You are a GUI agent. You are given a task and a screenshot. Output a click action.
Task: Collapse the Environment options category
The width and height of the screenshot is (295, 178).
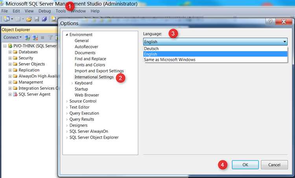[x=66, y=35]
